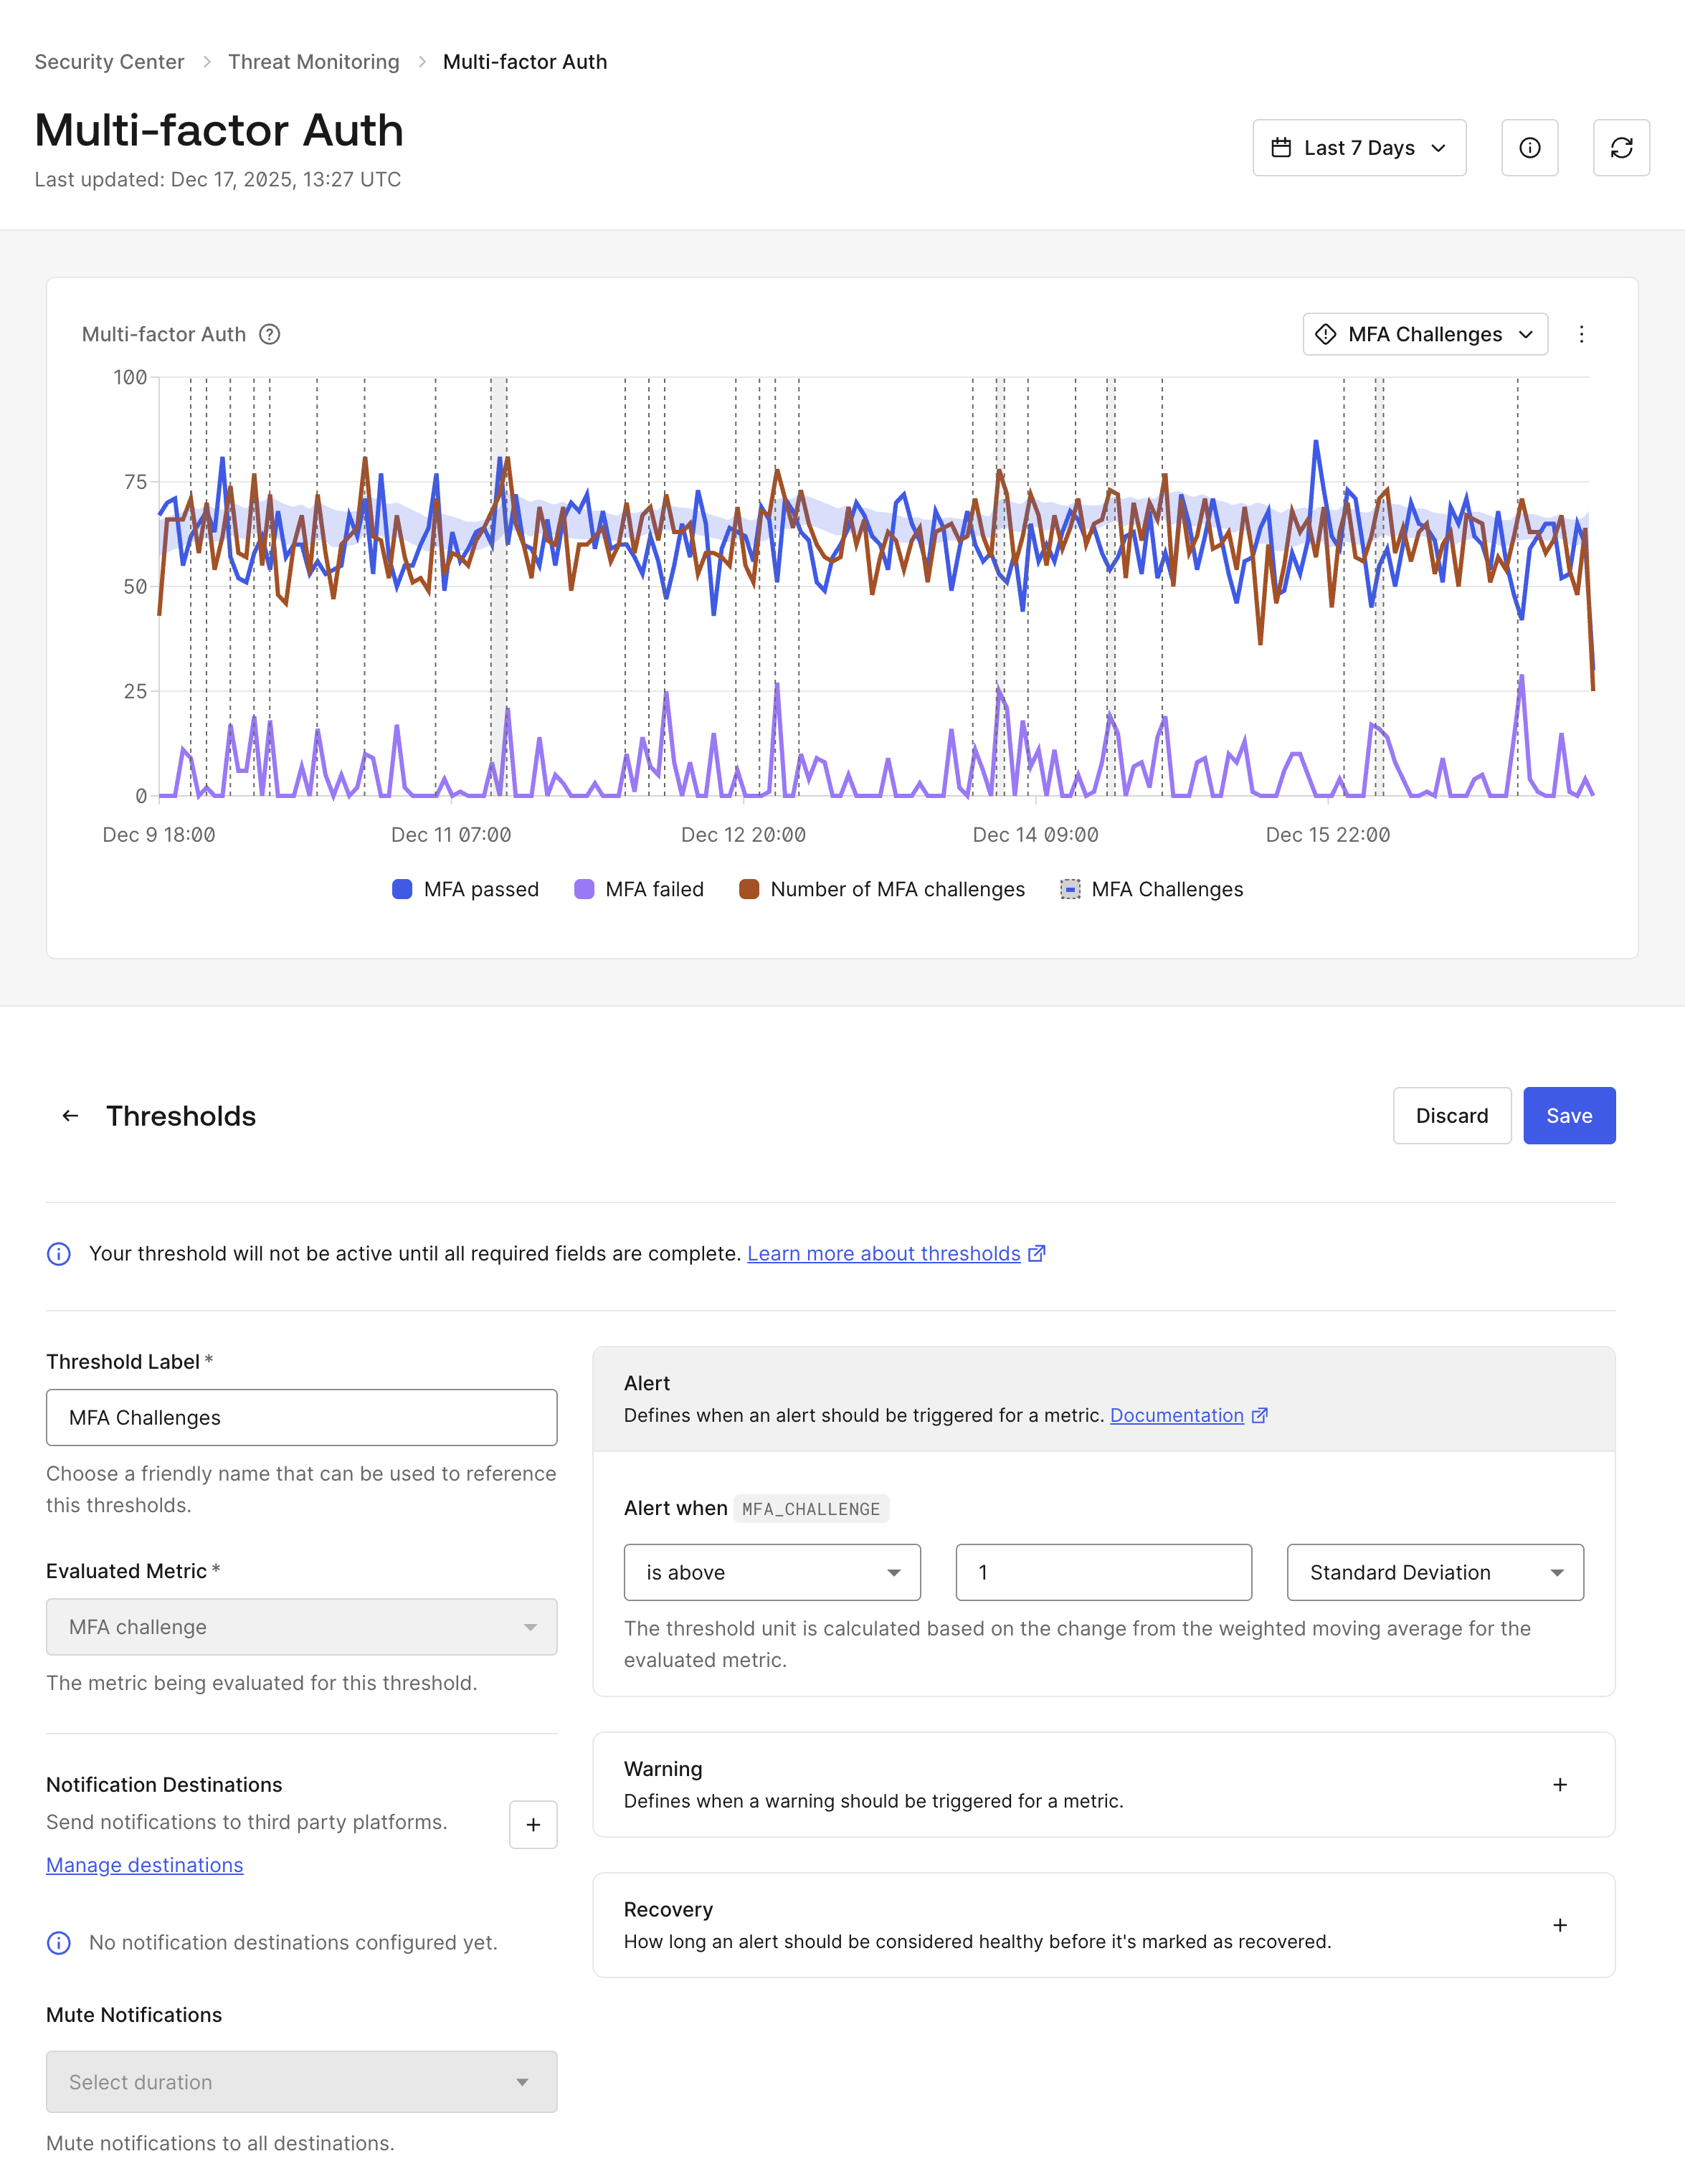The width and height of the screenshot is (1685, 2184).
Task: Go back using the arrow beside Thresholds
Action: (70, 1116)
